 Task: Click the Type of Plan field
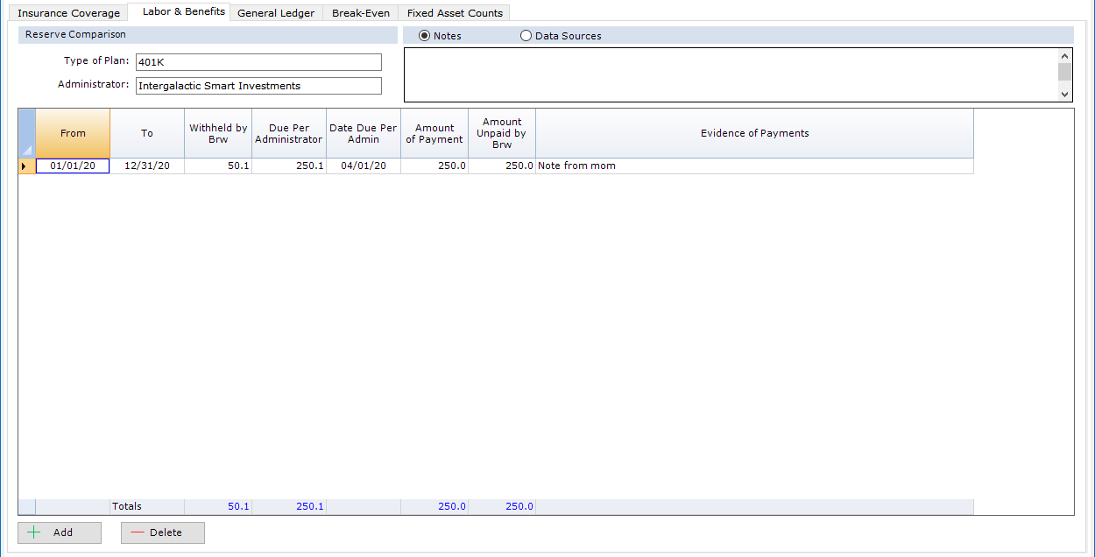(x=258, y=62)
